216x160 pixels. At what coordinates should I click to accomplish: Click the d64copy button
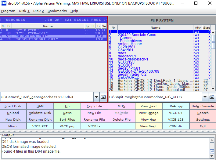176,106
